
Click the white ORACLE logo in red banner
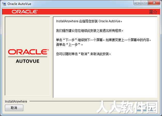pos(25,12)
